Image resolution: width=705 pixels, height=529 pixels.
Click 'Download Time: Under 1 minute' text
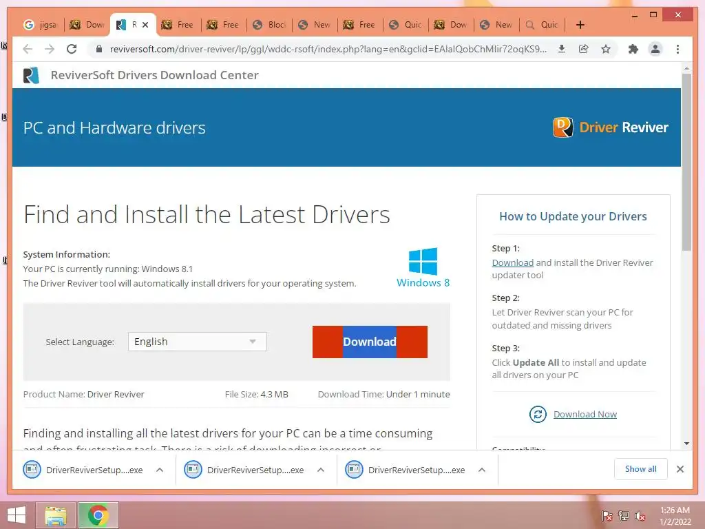click(x=383, y=395)
